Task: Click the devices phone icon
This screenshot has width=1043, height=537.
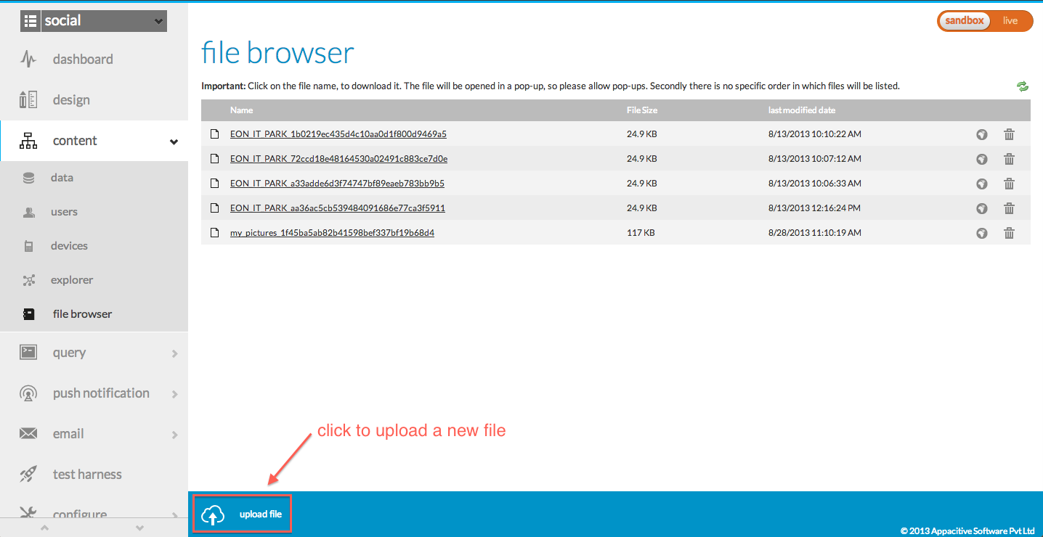Action: 29,246
